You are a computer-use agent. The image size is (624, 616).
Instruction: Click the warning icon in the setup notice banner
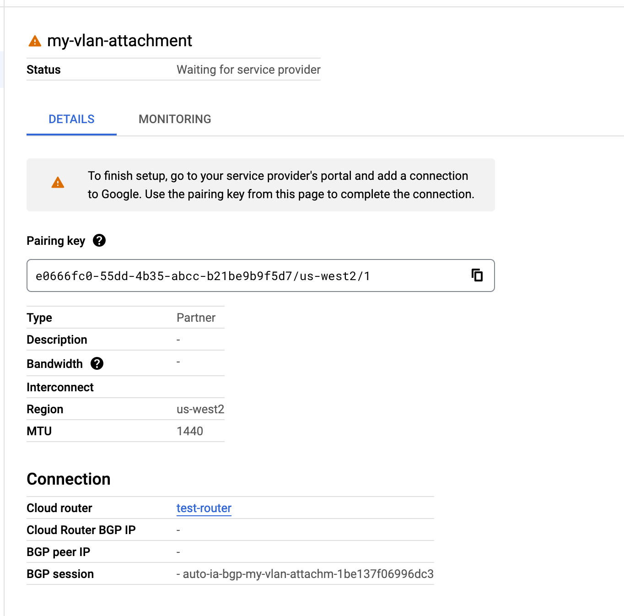(58, 183)
